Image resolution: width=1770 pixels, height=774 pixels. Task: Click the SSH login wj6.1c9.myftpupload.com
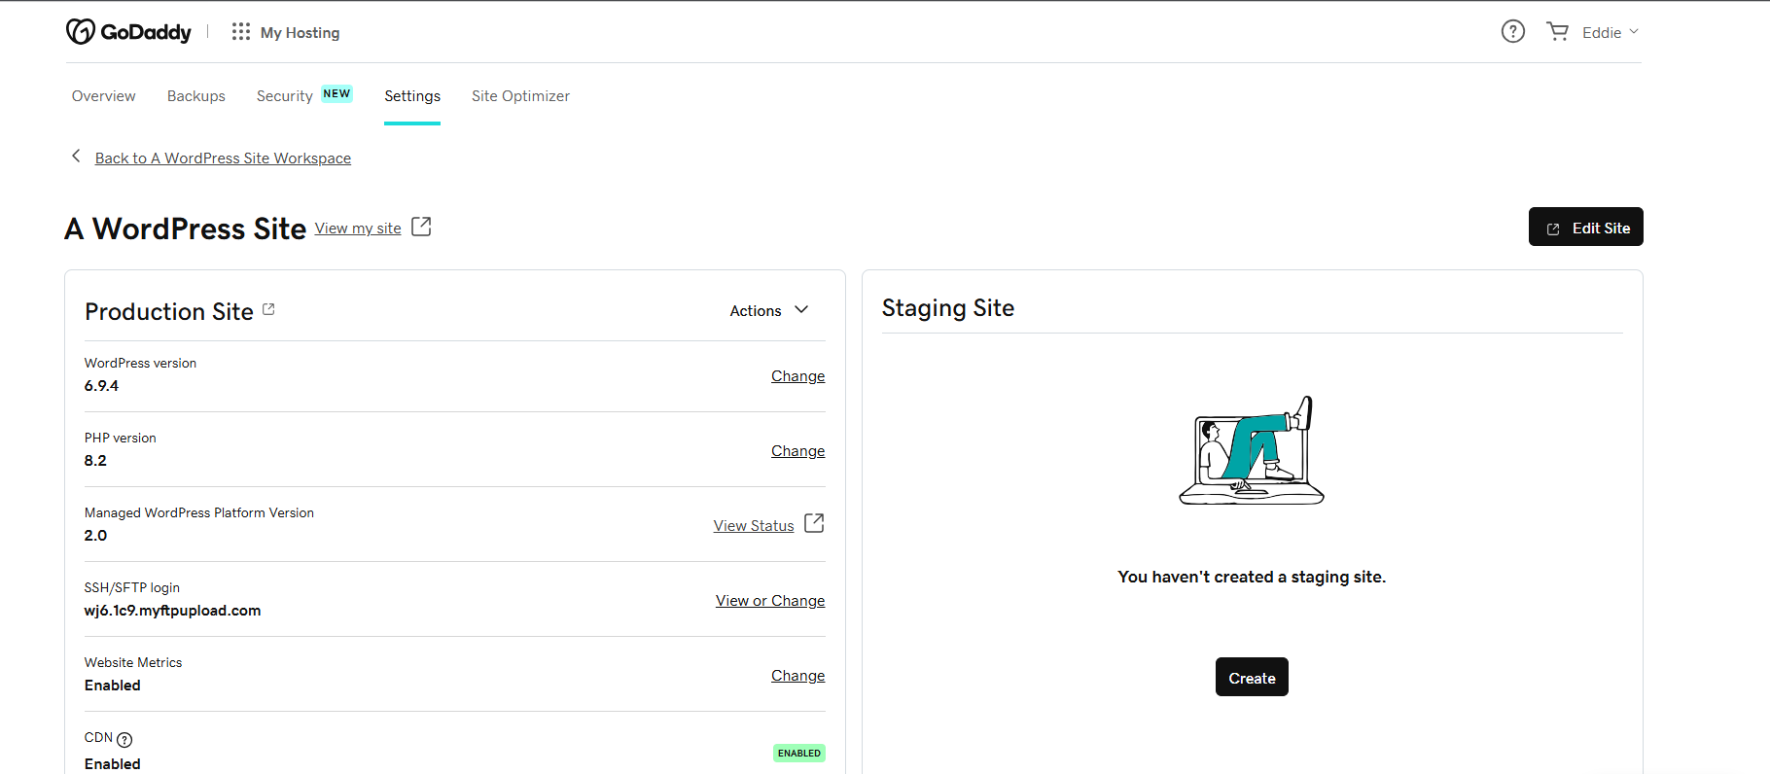tap(172, 611)
